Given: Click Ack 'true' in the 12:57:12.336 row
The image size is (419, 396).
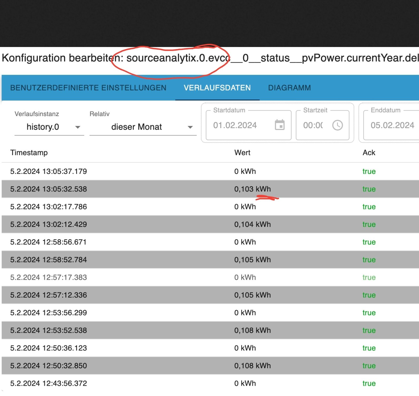Looking at the screenshot, I should click(369, 295).
